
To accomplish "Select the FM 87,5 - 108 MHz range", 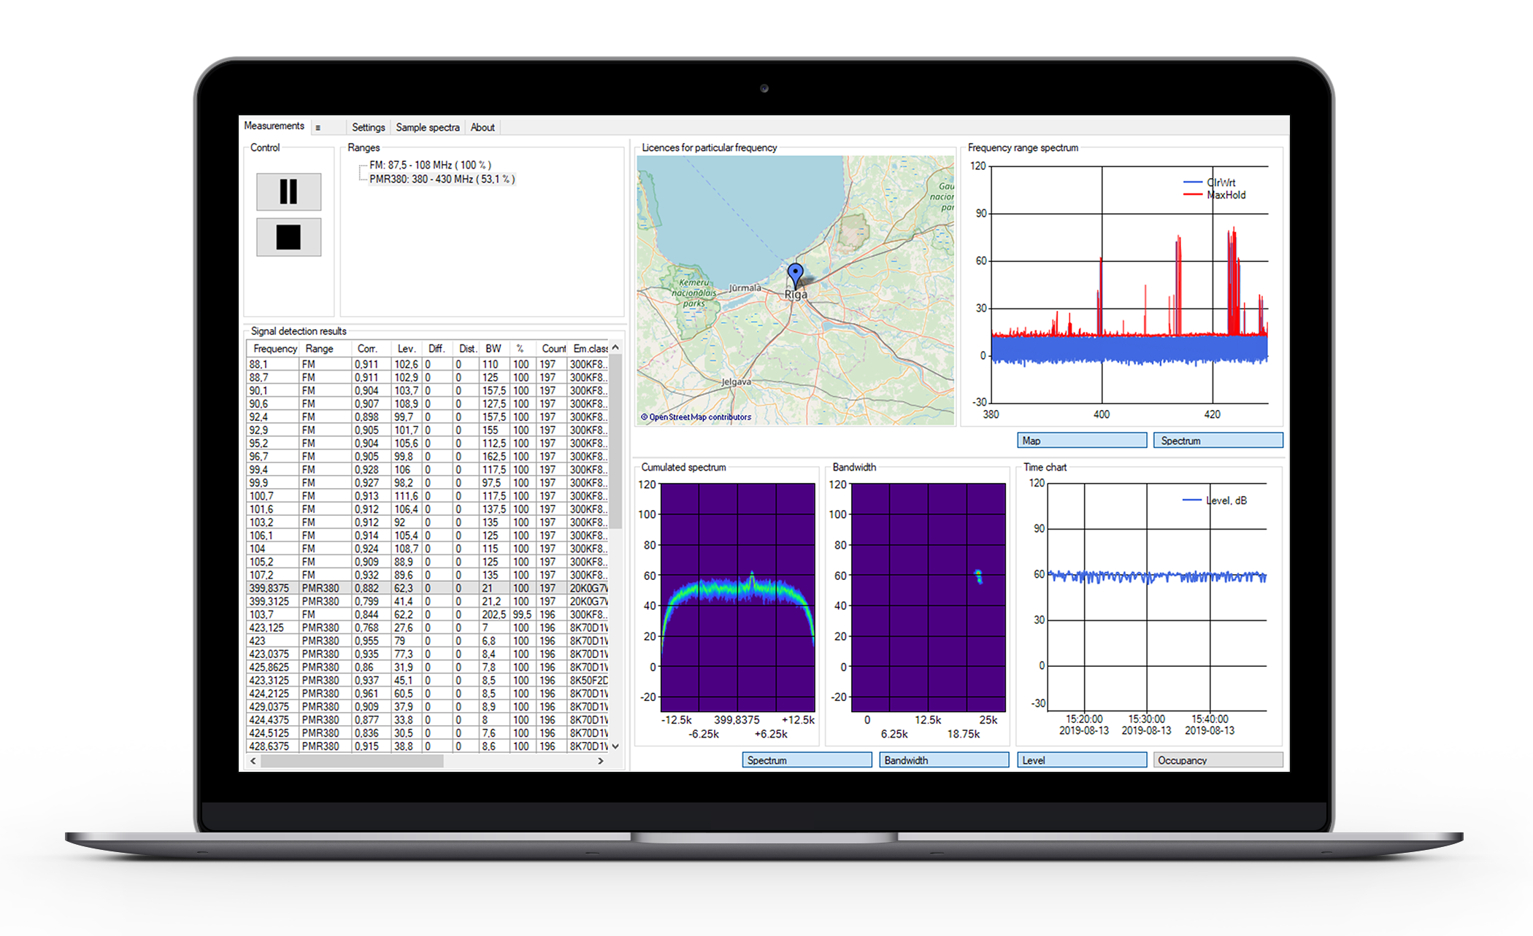I will click(430, 165).
